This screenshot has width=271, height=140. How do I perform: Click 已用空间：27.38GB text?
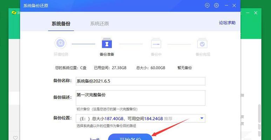click(110, 68)
